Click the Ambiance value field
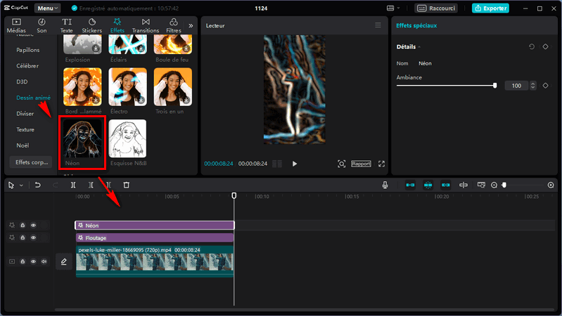The width and height of the screenshot is (562, 316). click(516, 86)
